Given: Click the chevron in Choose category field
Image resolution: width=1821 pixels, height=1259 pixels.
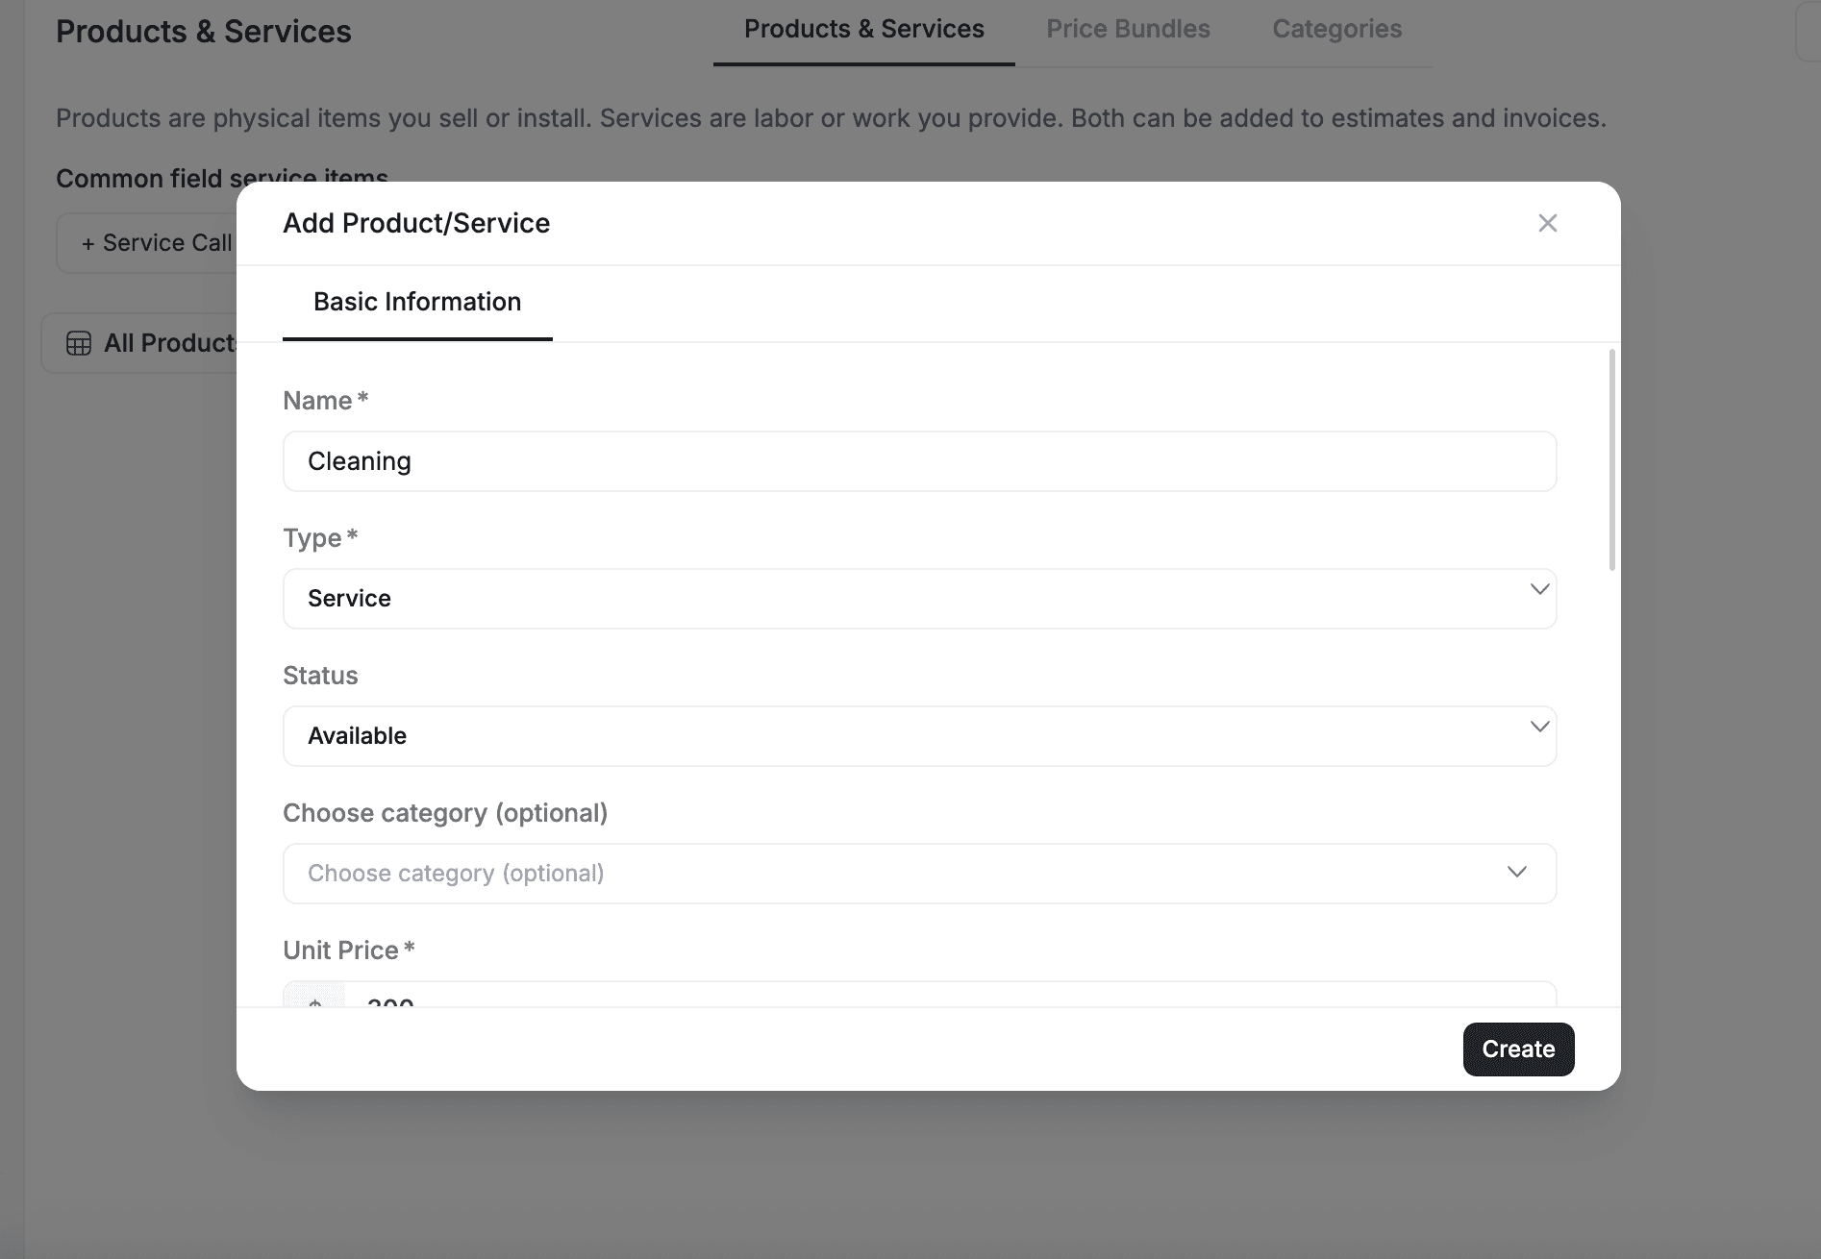Looking at the screenshot, I should [1516, 872].
